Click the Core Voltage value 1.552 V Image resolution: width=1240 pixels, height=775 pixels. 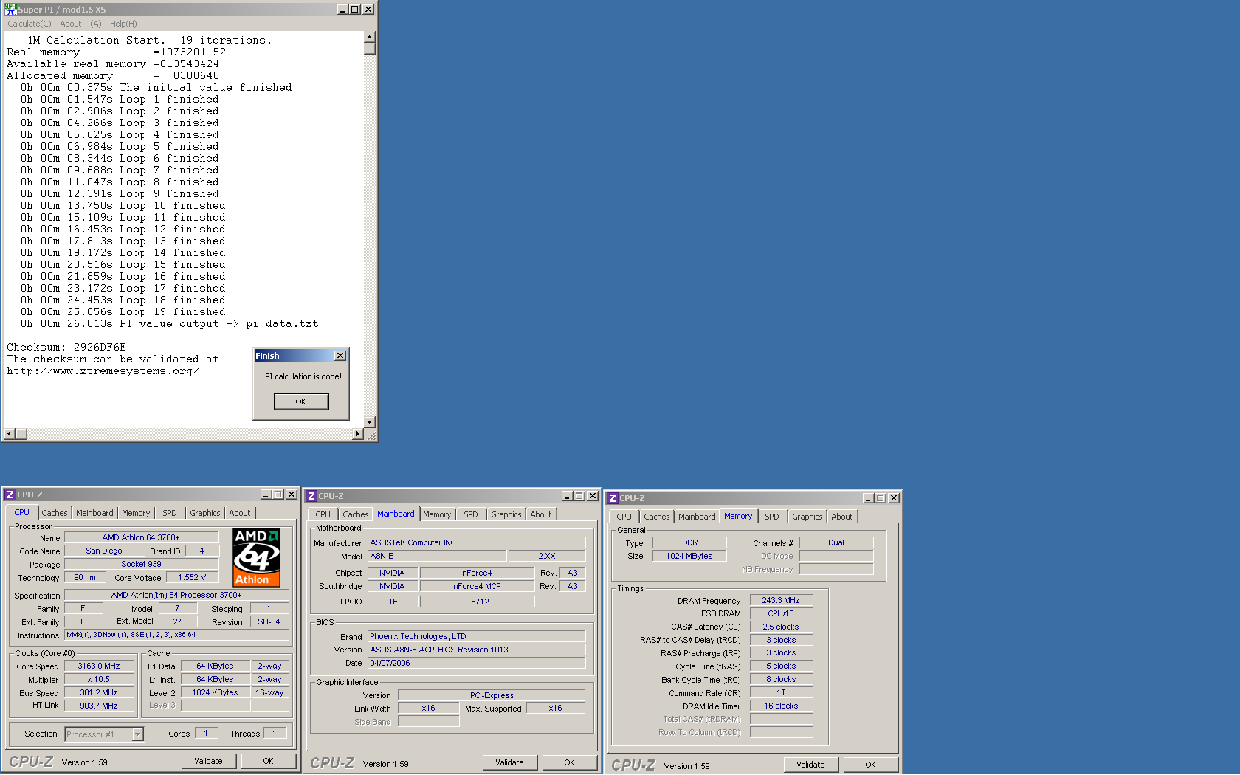pyautogui.click(x=192, y=577)
